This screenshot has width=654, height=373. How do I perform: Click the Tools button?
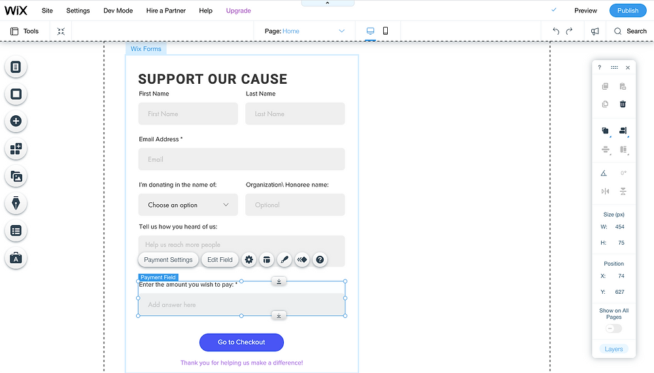(25, 31)
